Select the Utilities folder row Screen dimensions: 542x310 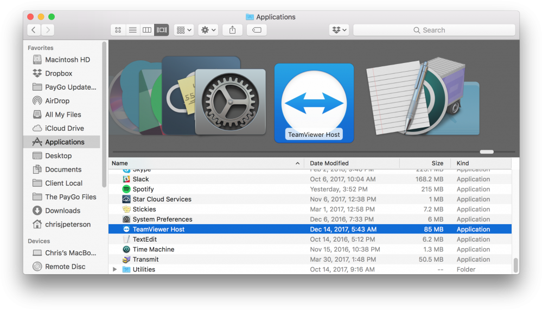tap(310, 269)
